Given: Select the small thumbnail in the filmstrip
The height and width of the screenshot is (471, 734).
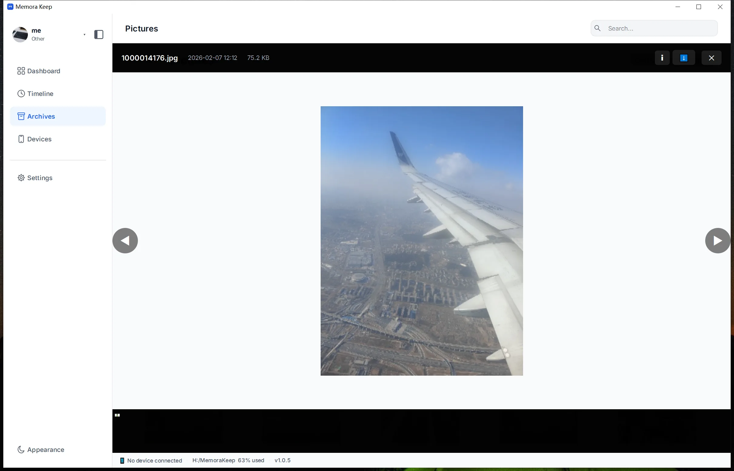Looking at the screenshot, I should pyautogui.click(x=117, y=415).
